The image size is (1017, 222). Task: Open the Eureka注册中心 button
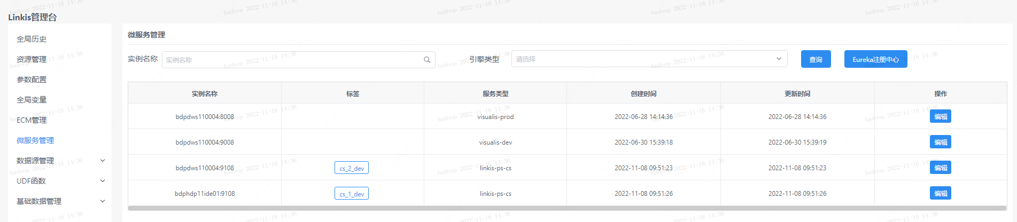click(875, 59)
